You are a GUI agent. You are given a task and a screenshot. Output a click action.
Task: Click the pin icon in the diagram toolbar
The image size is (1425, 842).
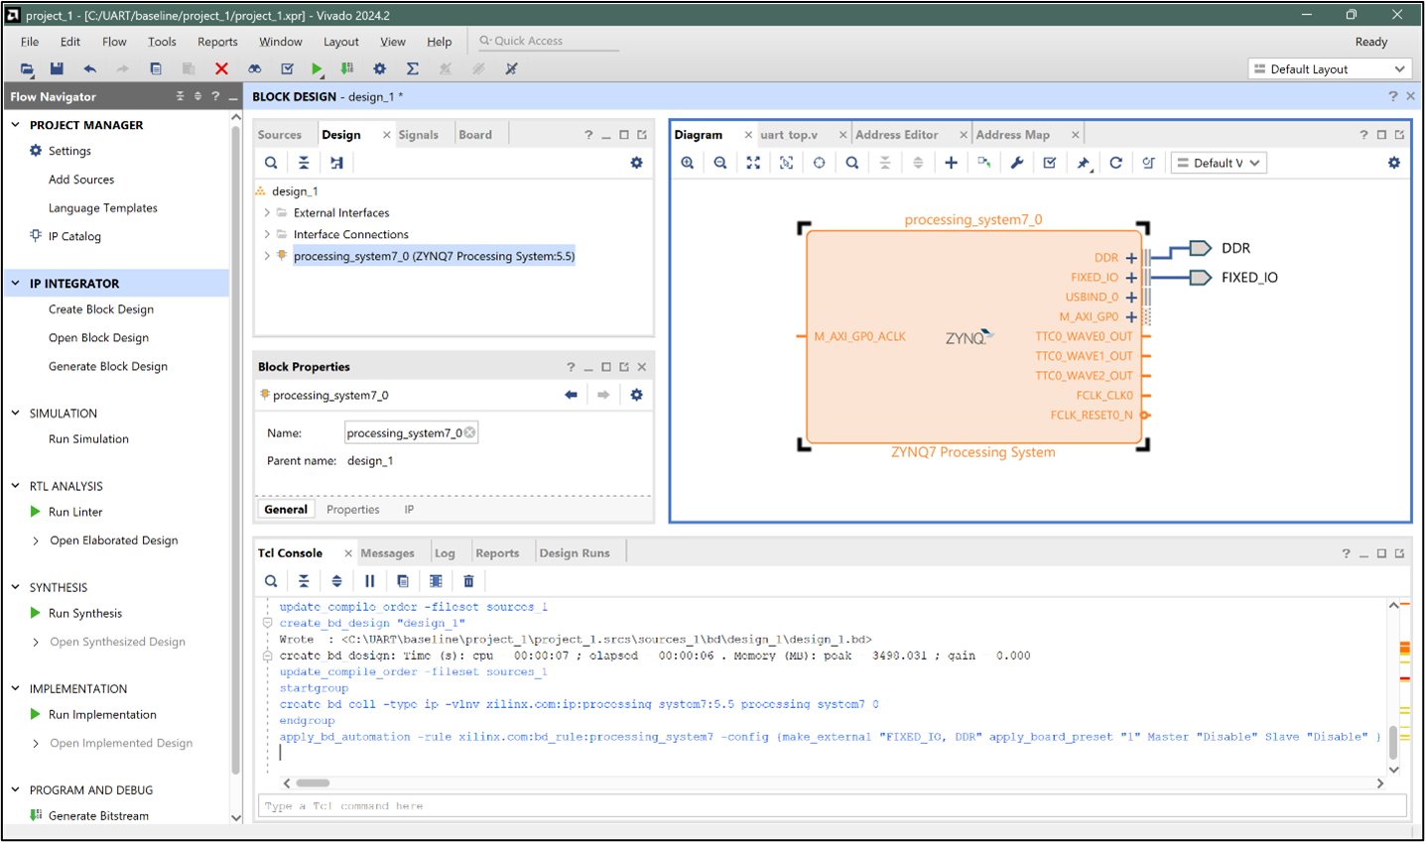coord(1083,163)
